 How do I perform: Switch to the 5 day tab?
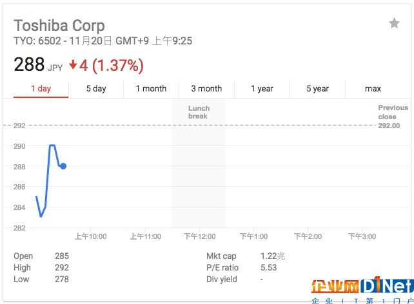(x=96, y=89)
